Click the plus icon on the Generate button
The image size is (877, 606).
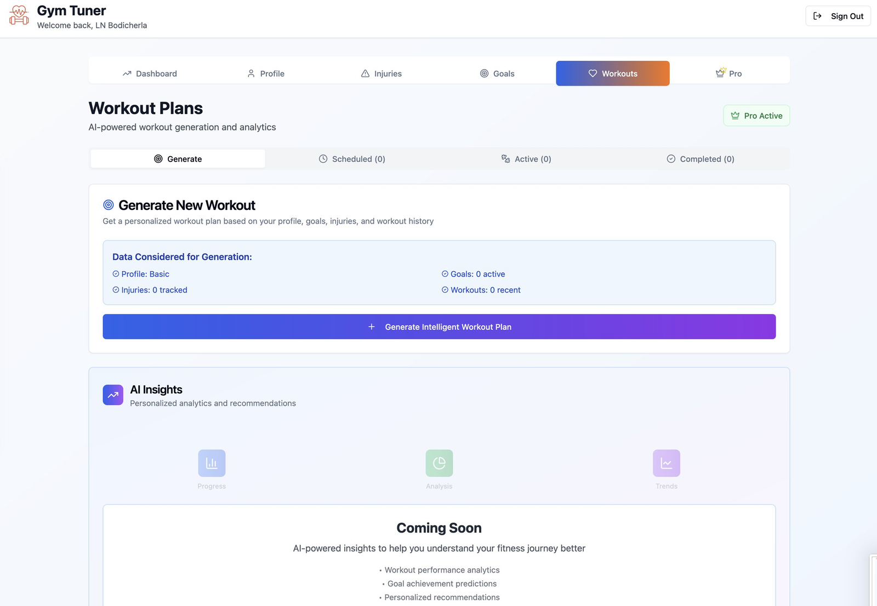372,327
